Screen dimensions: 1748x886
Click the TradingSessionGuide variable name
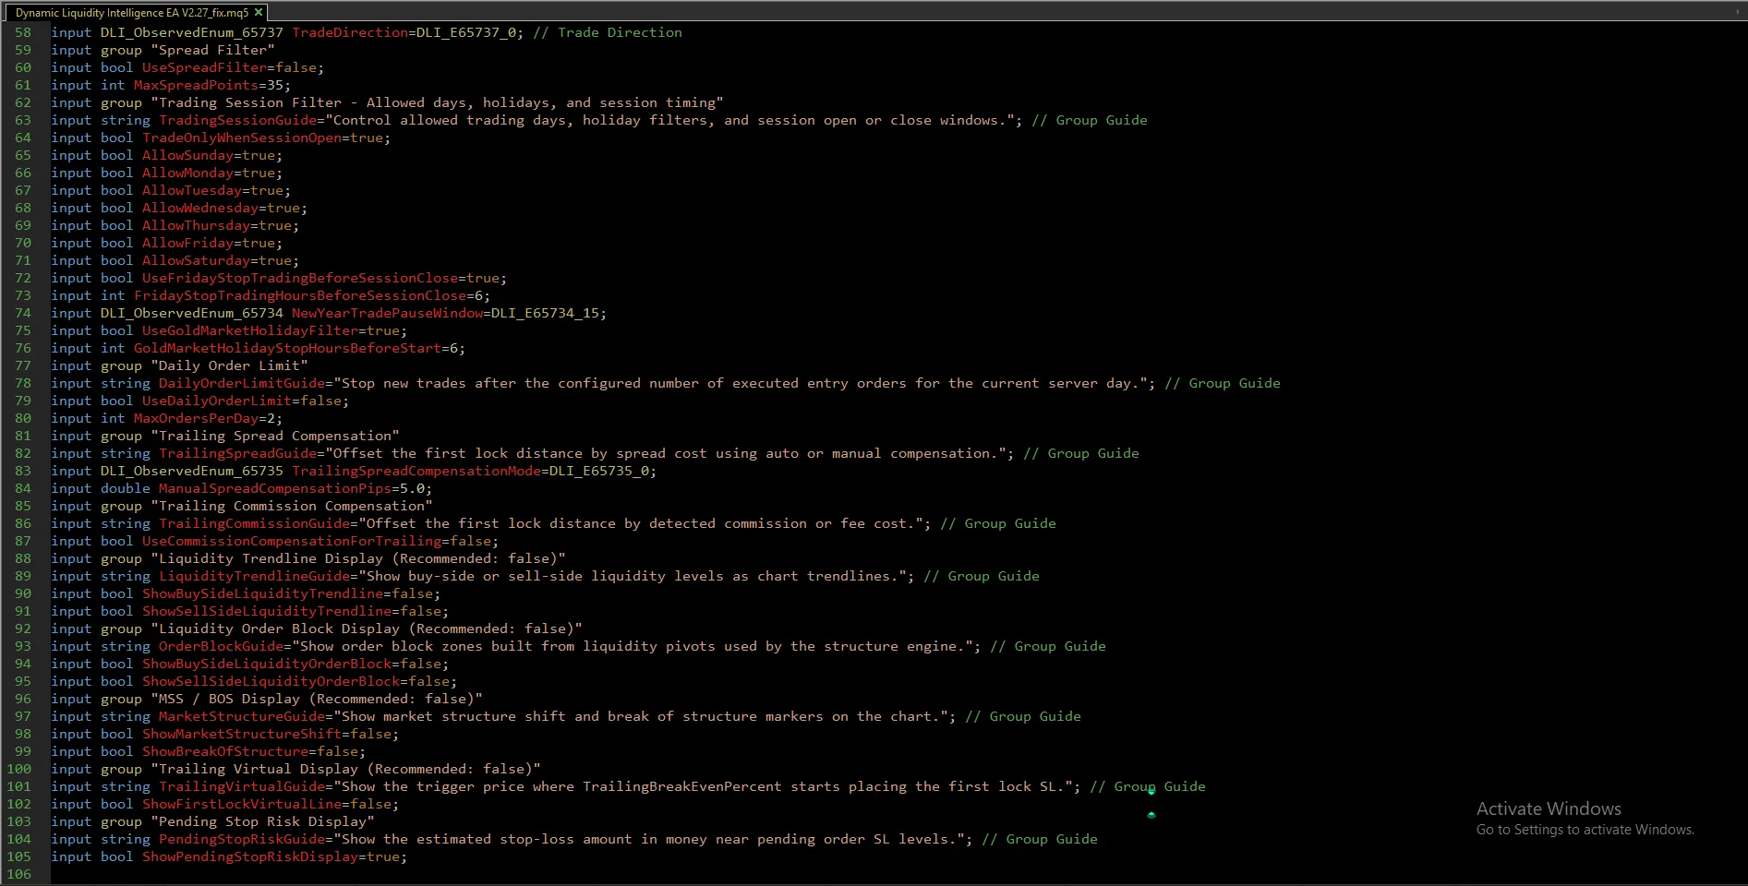pos(237,120)
